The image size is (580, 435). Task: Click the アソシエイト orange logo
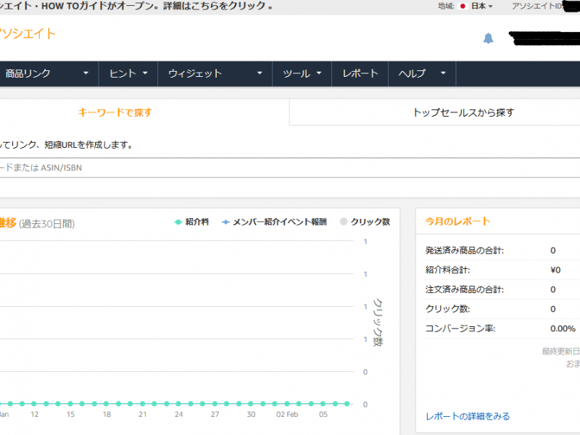[x=28, y=33]
